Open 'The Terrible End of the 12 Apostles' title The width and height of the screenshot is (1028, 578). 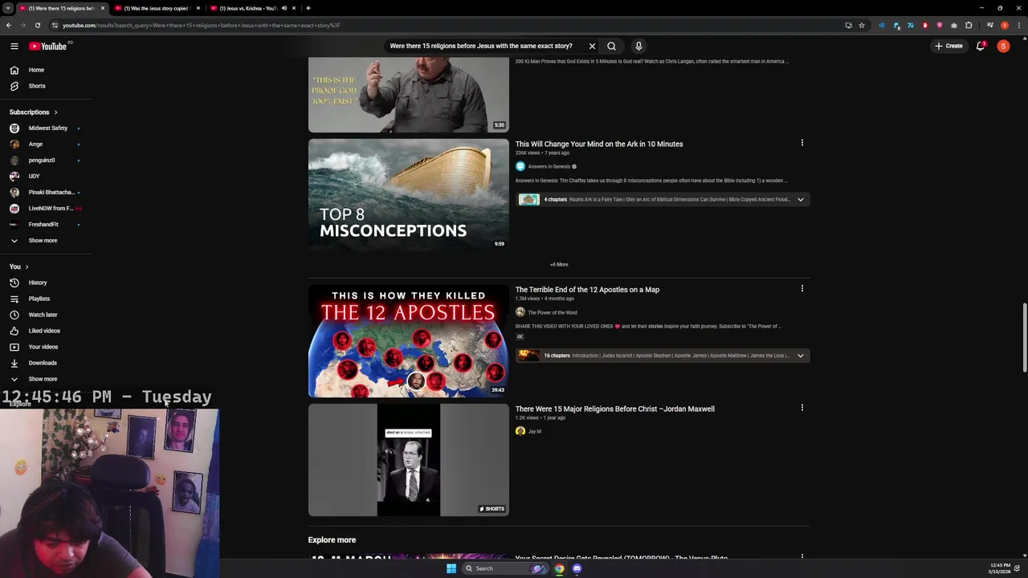pyautogui.click(x=587, y=290)
